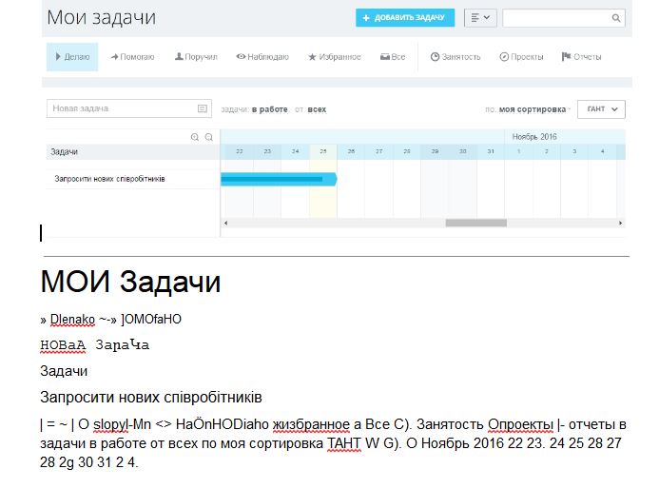Open the Отчеты section
The image size is (659, 489).
(x=581, y=57)
